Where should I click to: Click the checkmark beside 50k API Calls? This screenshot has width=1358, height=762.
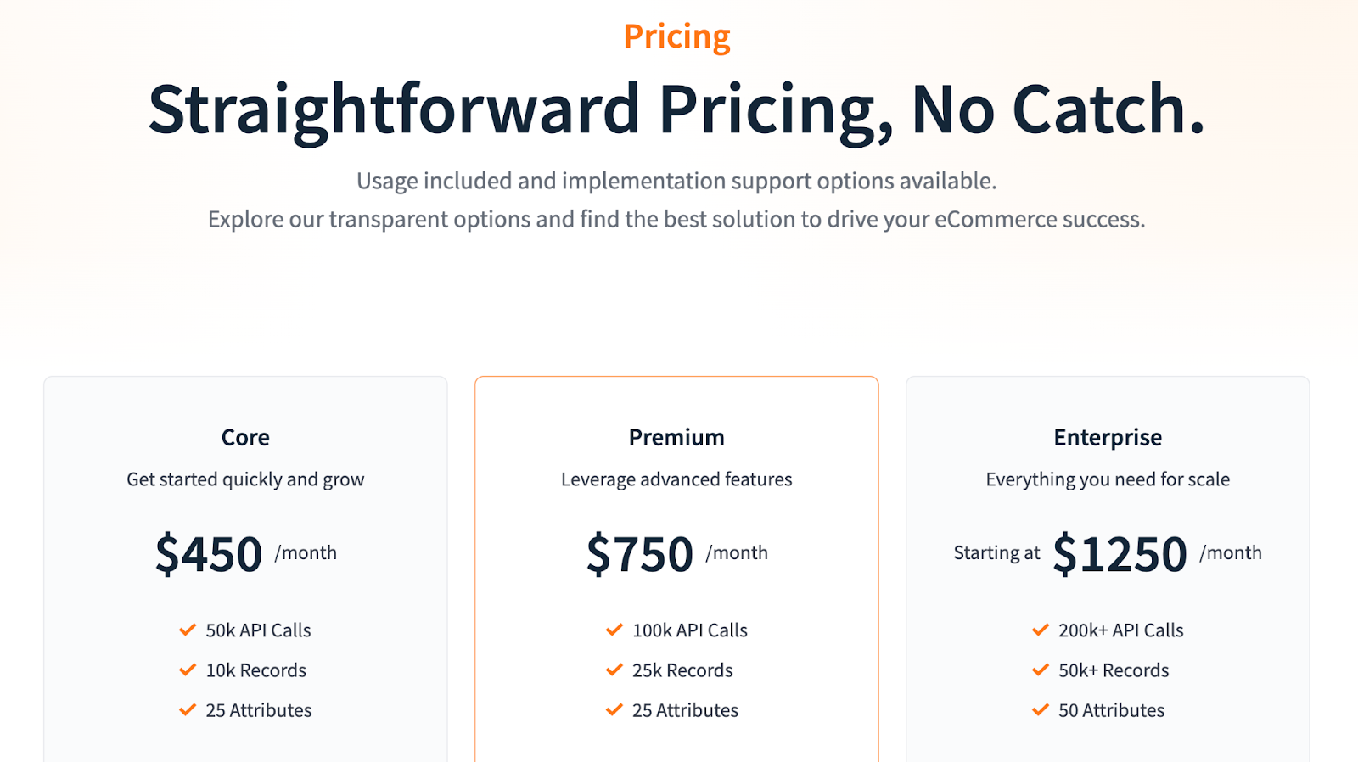click(x=188, y=630)
